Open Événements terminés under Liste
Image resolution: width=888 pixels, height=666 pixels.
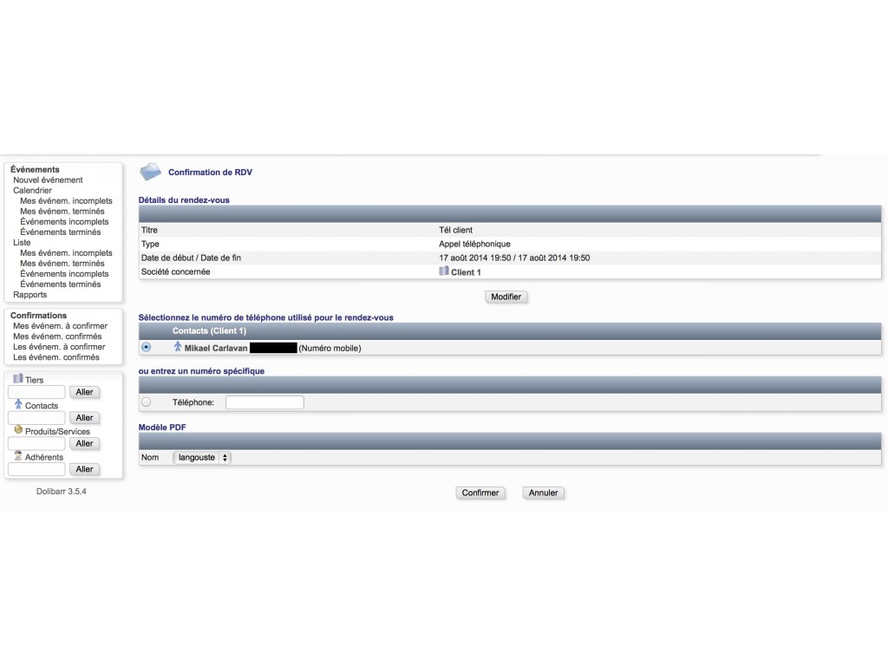tap(60, 284)
